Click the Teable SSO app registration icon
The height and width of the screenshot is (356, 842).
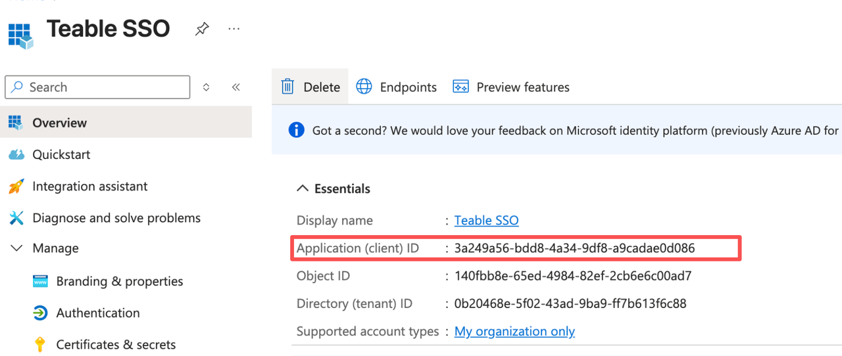(x=20, y=36)
